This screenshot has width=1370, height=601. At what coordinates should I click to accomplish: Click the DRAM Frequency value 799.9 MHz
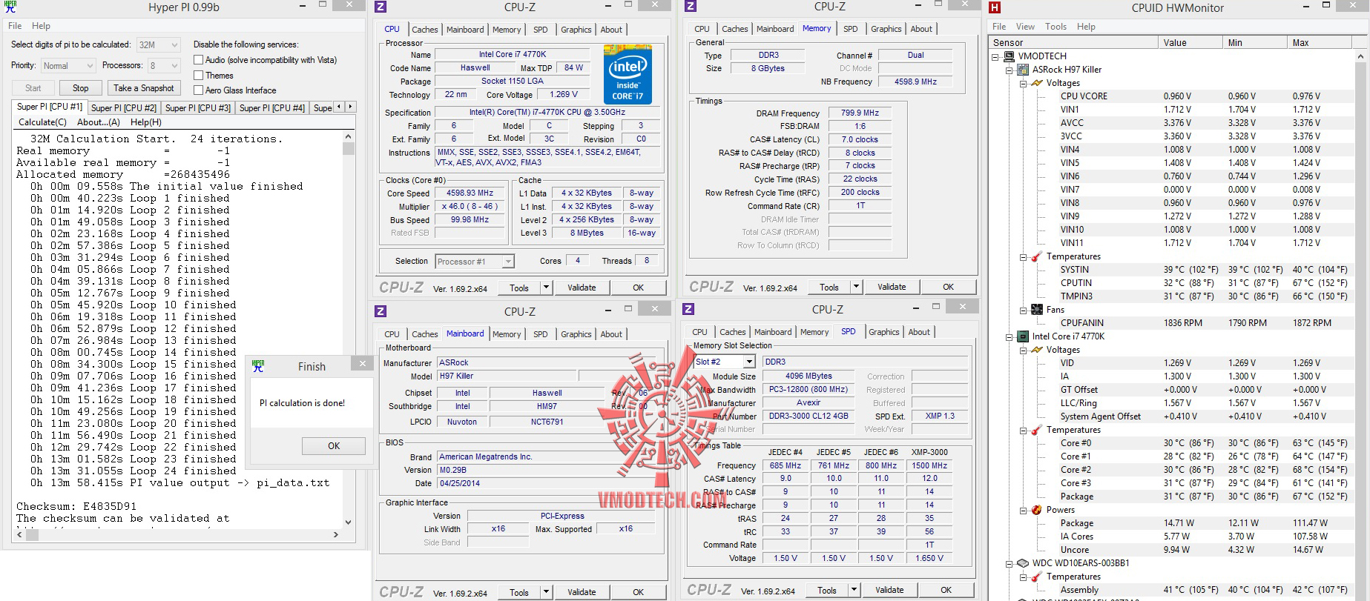click(860, 113)
